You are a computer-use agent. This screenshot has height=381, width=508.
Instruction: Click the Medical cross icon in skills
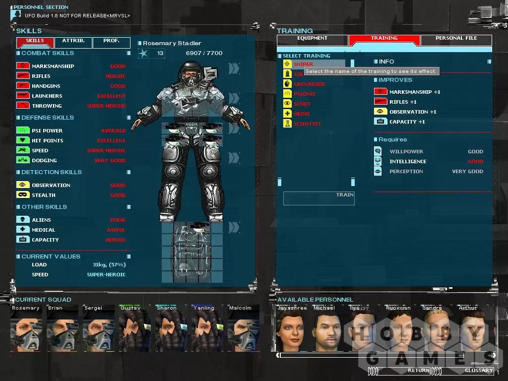point(23,229)
